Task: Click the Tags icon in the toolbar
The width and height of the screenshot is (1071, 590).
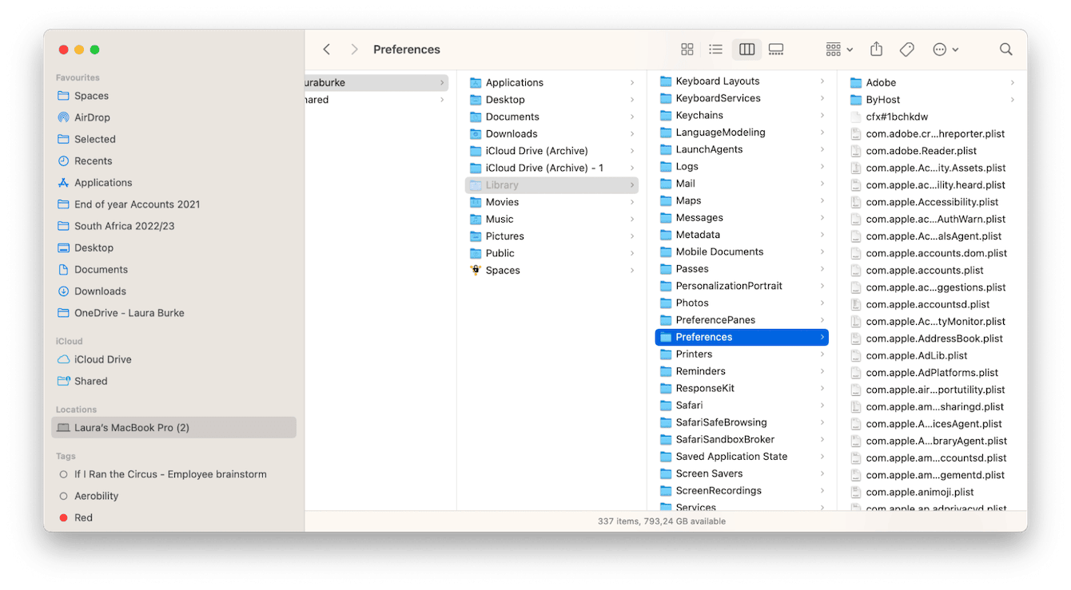Action: tap(906, 49)
